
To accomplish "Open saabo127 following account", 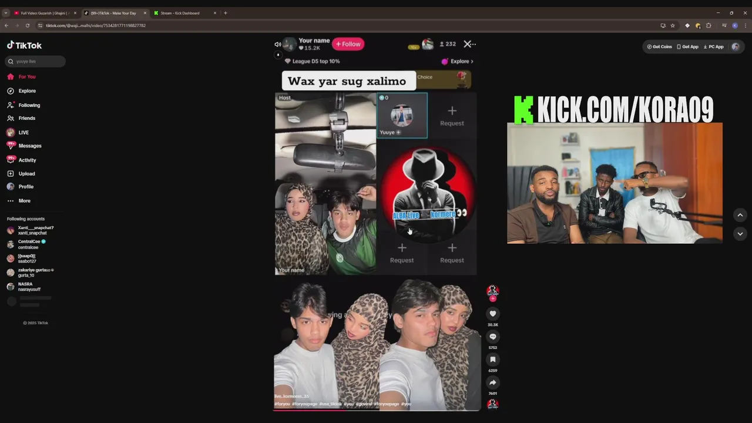I will [22, 258].
